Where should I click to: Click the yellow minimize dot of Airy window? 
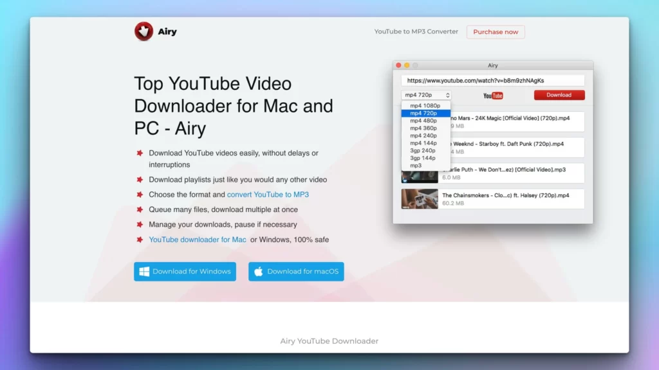(x=407, y=66)
